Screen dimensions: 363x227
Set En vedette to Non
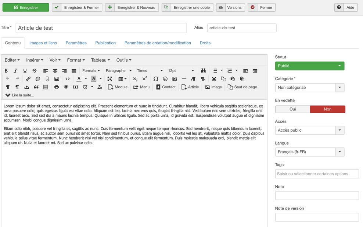point(328,109)
